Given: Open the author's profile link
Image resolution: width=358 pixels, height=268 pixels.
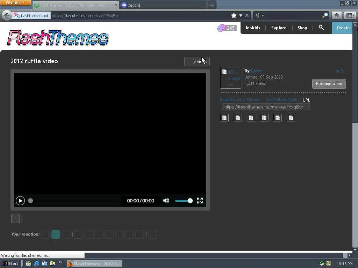Looking at the screenshot, I should (x=256, y=71).
